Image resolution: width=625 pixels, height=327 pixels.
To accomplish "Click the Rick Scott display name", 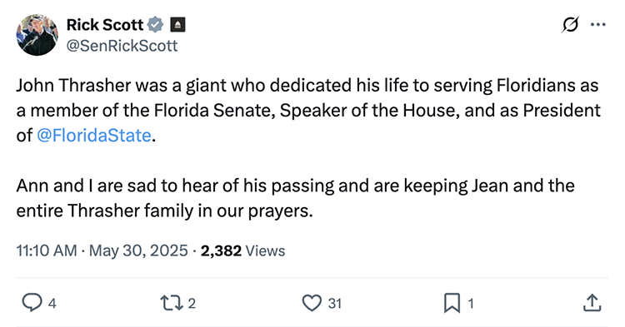I will (105, 25).
